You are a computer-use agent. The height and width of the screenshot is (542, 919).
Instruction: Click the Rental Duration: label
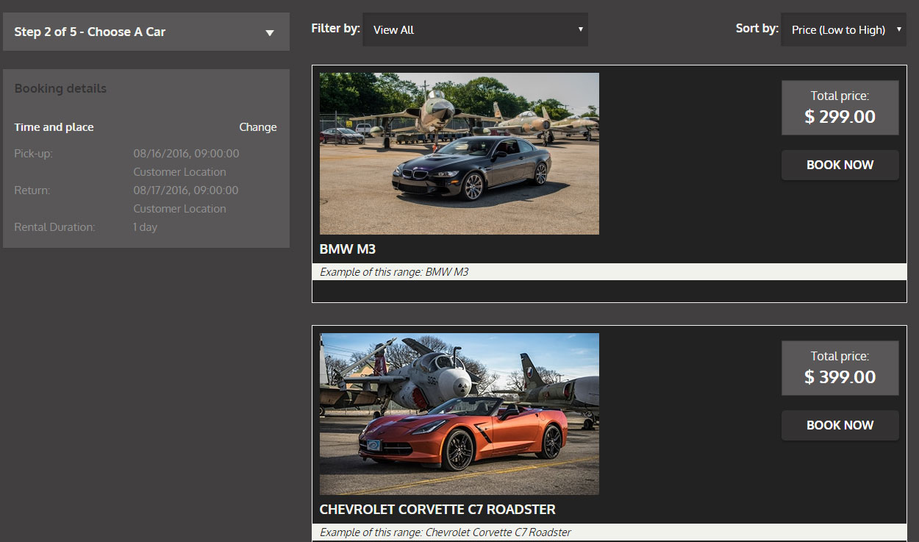[54, 227]
